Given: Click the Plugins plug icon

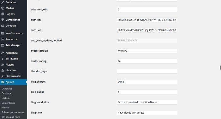Looking at the screenshot, I should [3, 65].
